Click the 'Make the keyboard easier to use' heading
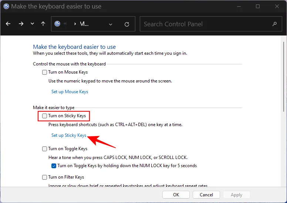The image size is (287, 203). click(74, 47)
